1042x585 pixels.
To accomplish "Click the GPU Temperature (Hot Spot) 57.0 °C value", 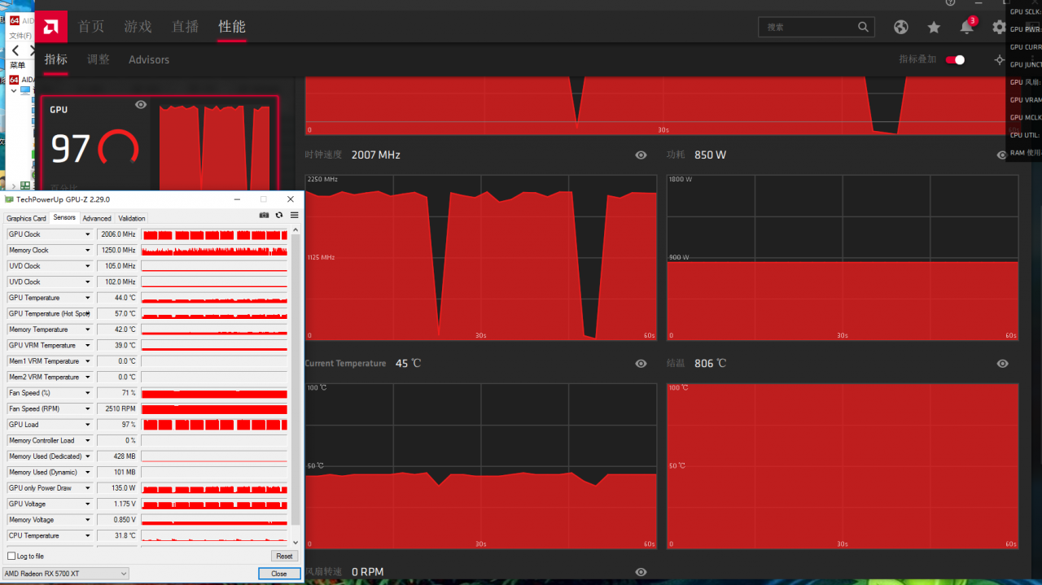I will coord(117,313).
